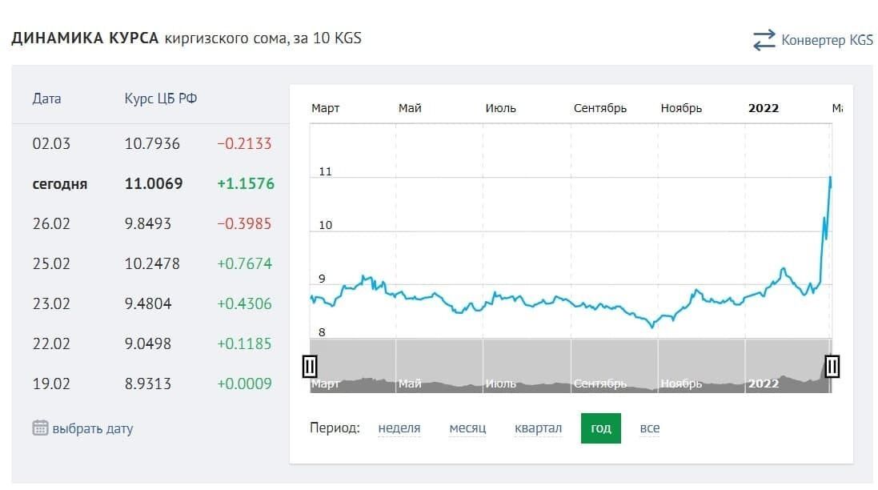Screen dimensions: 878x490
Task: Choose the год period button
Action: tap(601, 428)
